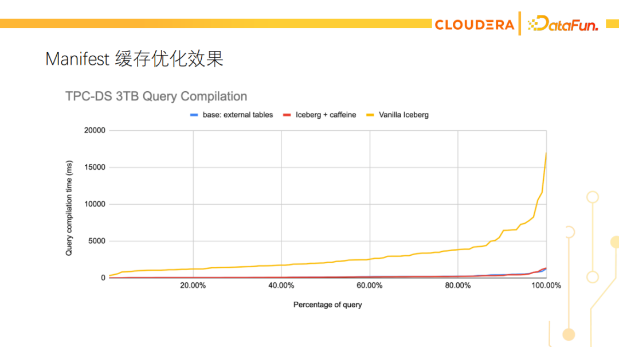Screen dimensions: 619x347
Task: Select the 'Vanilla Iceberg' legend label
Action: (403, 115)
